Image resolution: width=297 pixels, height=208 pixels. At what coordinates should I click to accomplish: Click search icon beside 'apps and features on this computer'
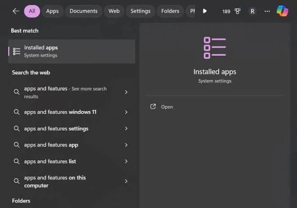tap(17, 181)
